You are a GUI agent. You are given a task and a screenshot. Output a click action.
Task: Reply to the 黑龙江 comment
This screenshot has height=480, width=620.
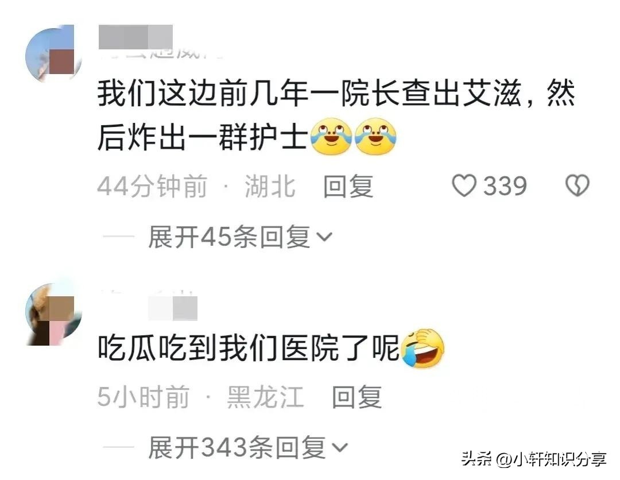[x=356, y=397]
